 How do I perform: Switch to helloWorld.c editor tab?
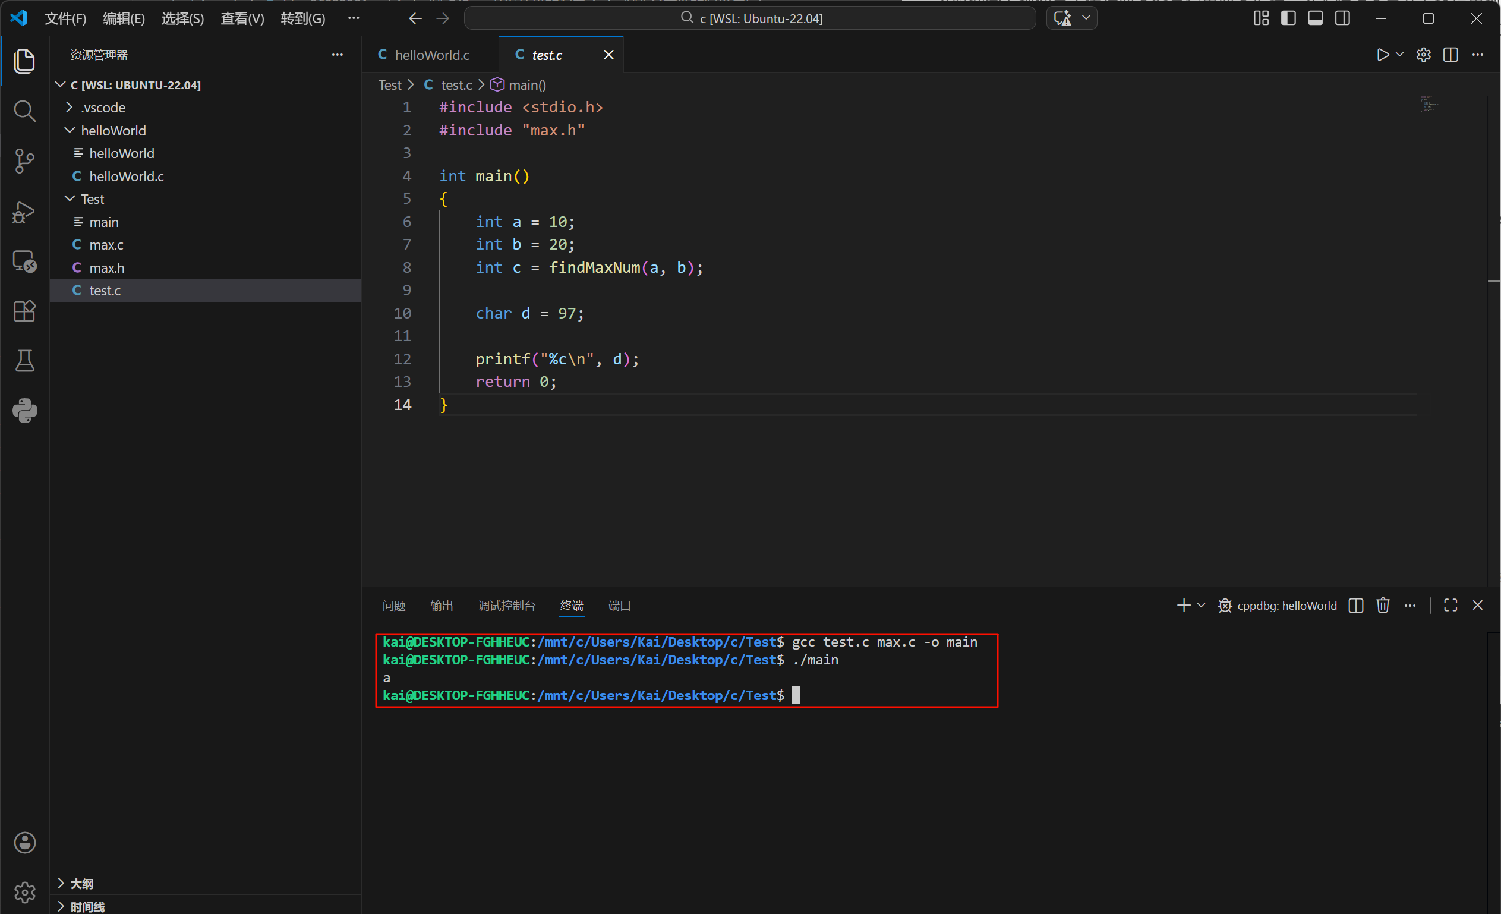(x=431, y=55)
